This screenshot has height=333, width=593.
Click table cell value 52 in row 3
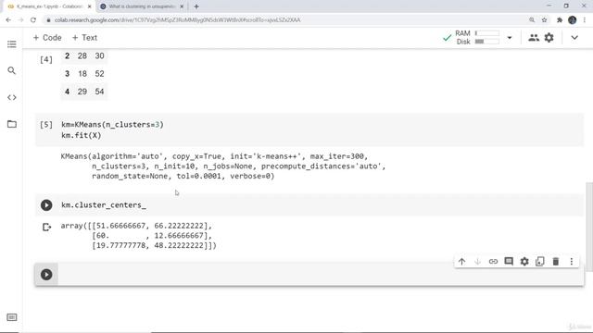point(99,74)
